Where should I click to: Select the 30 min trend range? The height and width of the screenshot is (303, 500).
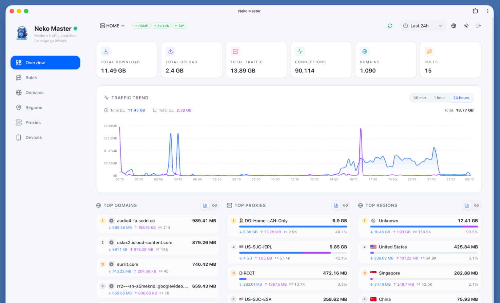(419, 98)
